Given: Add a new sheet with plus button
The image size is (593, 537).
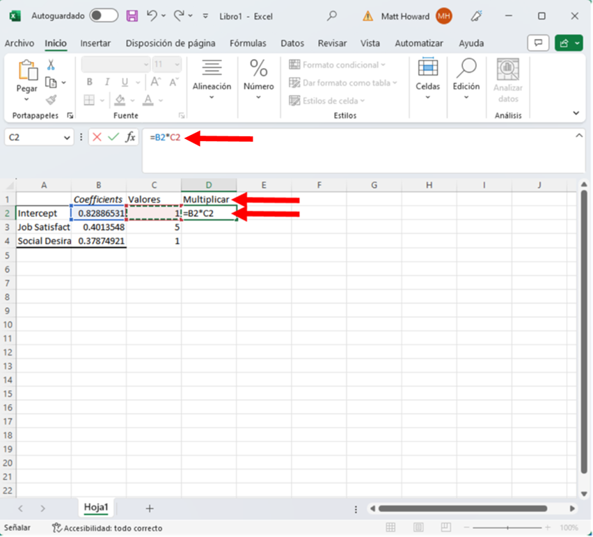Looking at the screenshot, I should 149,508.
